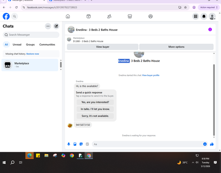Viewport: 221px width, 173px height.
Task: Record a voice clip with microphone icon
Action: coord(69,144)
